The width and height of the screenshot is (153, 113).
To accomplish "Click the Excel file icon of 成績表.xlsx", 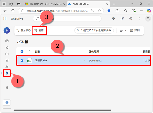I will point(29,60).
